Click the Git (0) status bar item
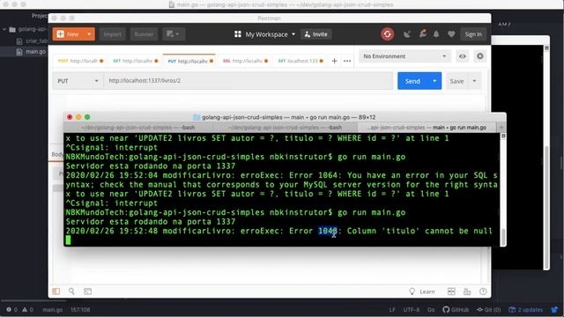Viewport: 564px width, 317px height. (488, 309)
